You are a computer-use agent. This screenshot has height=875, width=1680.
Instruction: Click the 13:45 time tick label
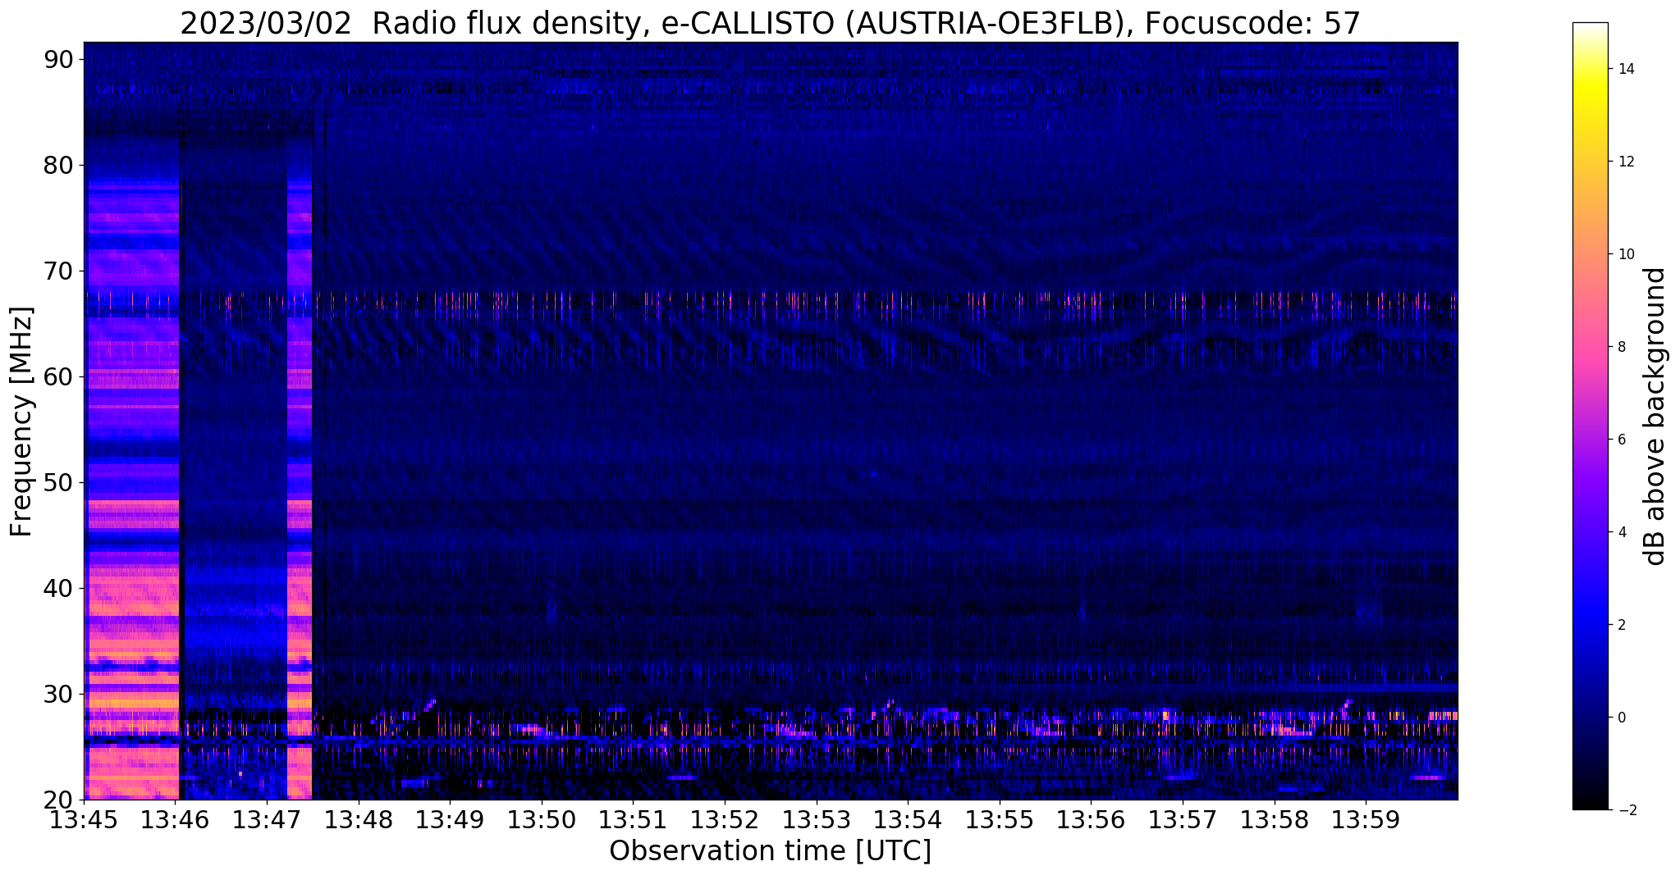[x=84, y=819]
